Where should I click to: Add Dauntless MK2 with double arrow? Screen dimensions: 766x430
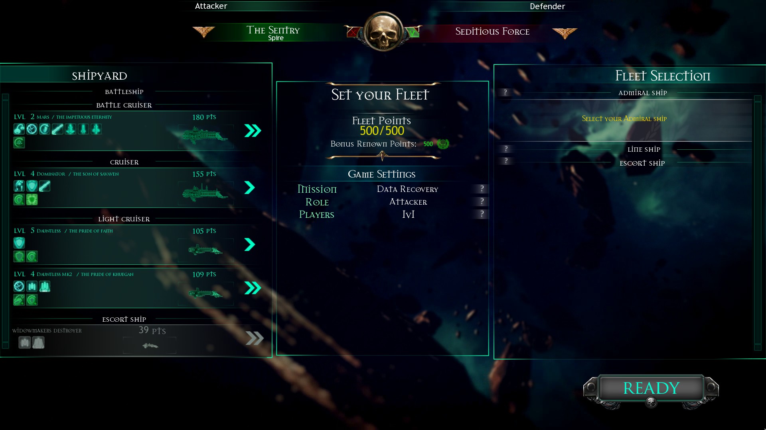[253, 288]
